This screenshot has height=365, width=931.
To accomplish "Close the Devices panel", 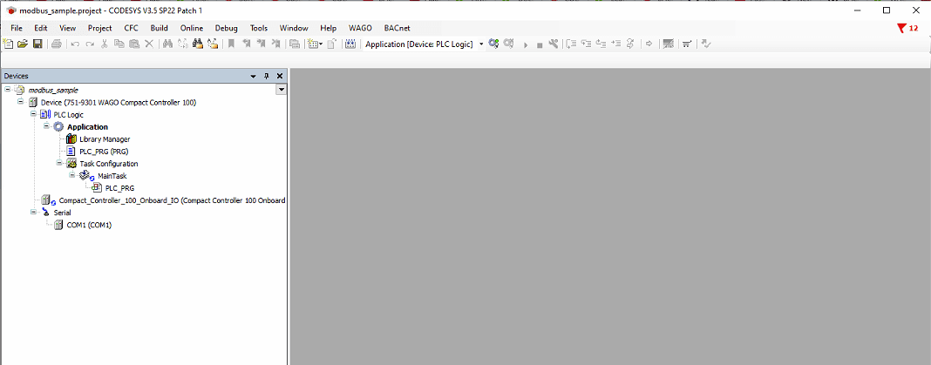I will pos(280,76).
